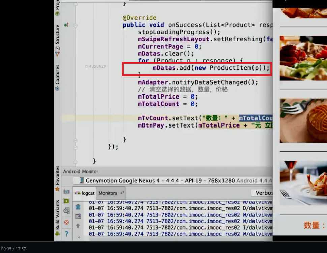
Task: Click the pin icon on Monitors tab
Action: pos(122,193)
